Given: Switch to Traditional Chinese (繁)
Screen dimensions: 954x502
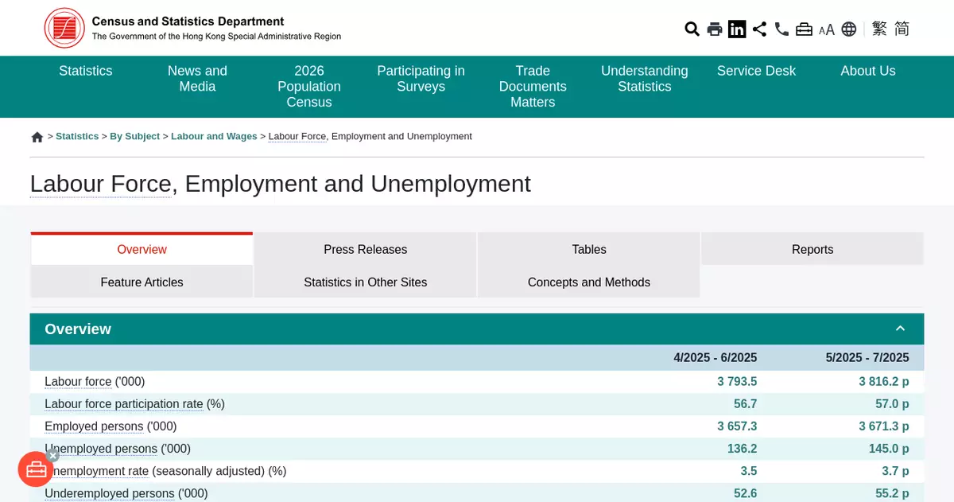Looking at the screenshot, I should (x=879, y=29).
